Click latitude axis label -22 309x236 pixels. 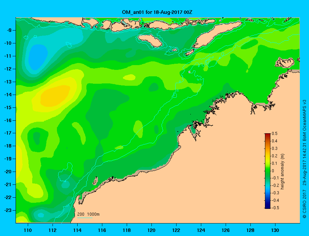(x=7, y=197)
